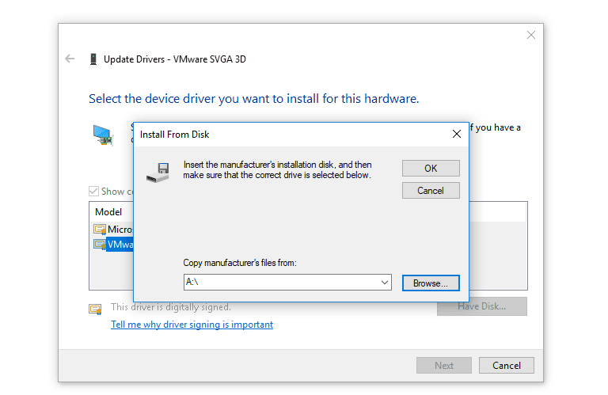The width and height of the screenshot is (608, 395).
Task: Click the 'This driver is digitally signed.' text
Action: [171, 307]
